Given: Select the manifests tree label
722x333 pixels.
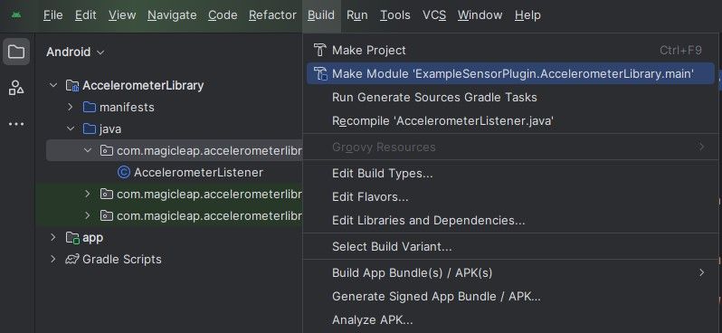Looking at the screenshot, I should click(x=127, y=108).
